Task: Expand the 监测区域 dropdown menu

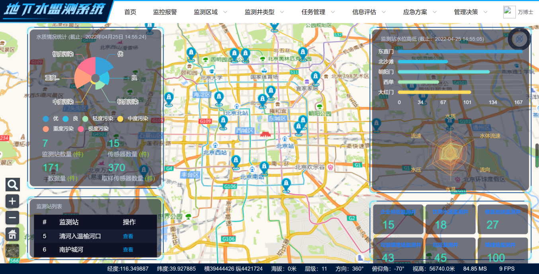Action: (x=211, y=12)
